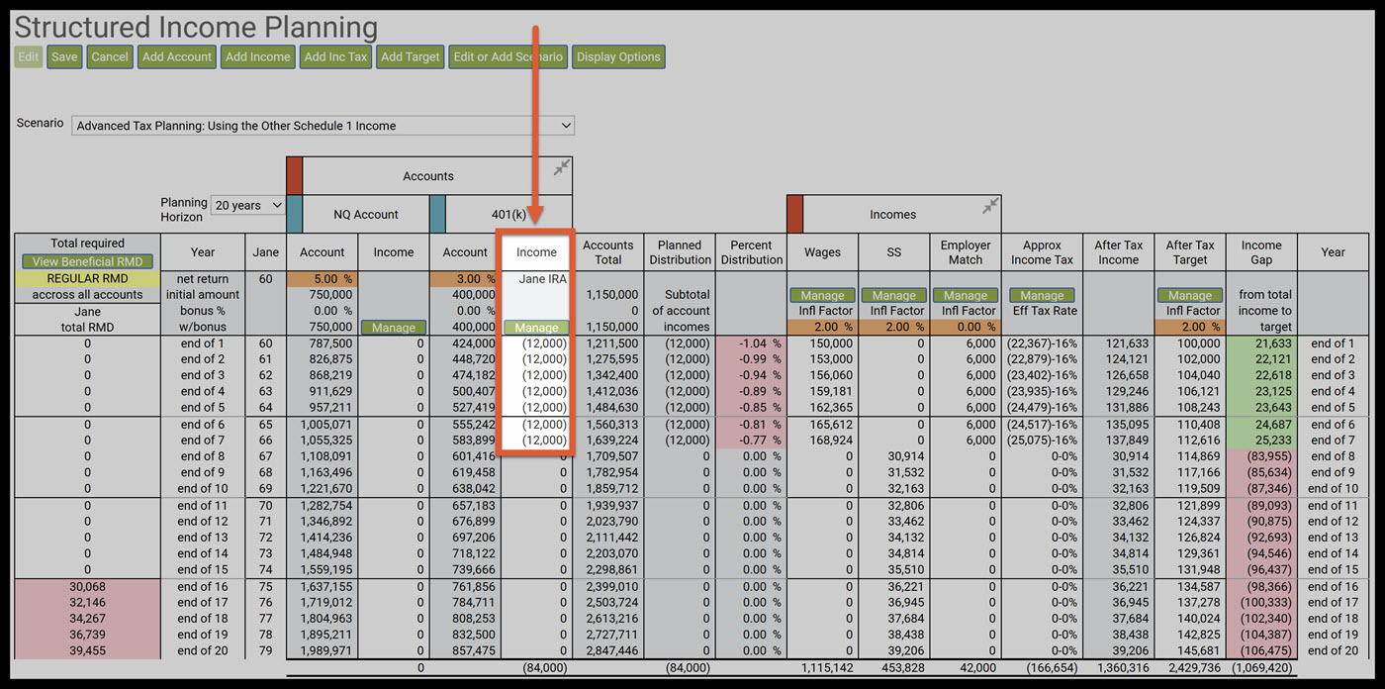1385x689 pixels.
Task: Click the 401(k) account header
Action: 508,214
